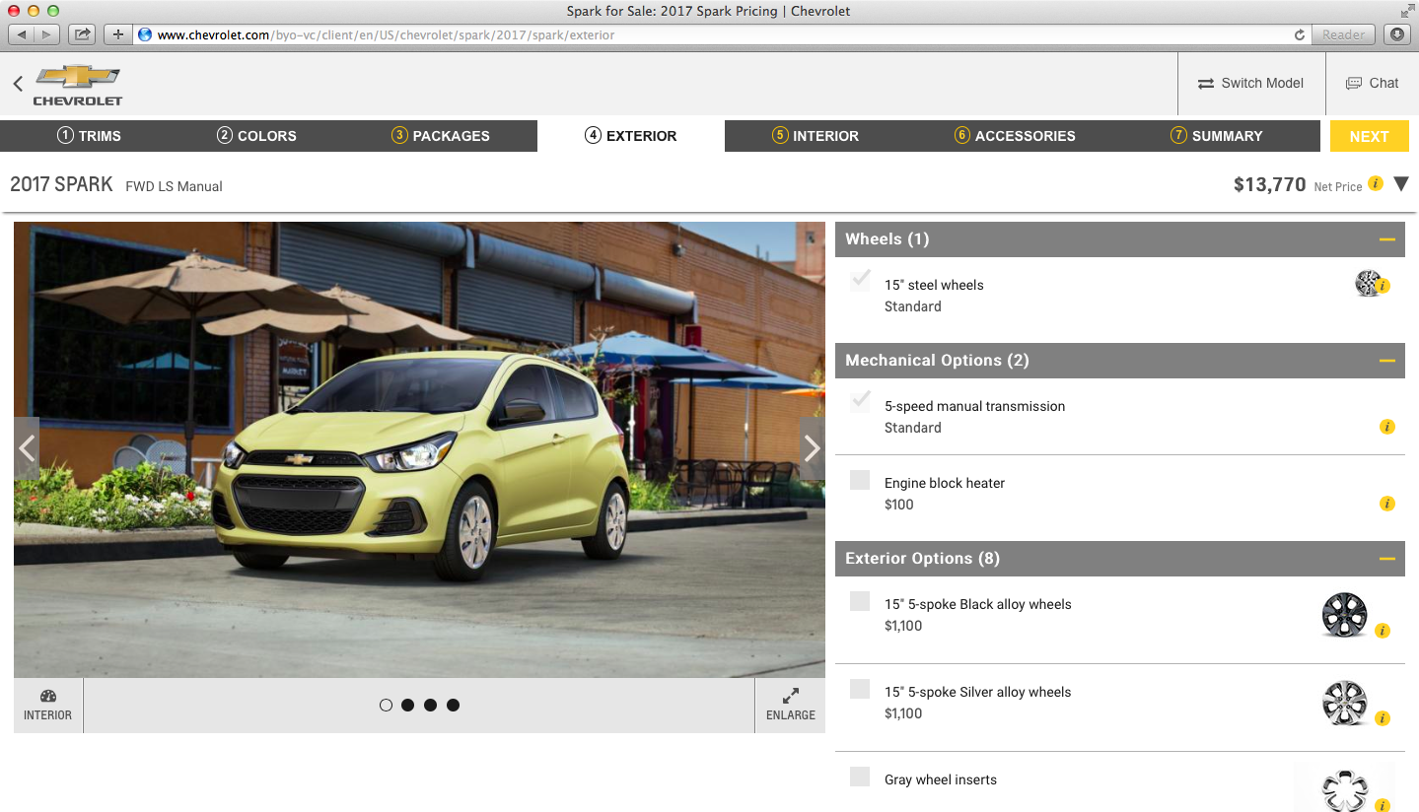Check the Engine block heater option
Viewport: 1419px width, 812px height.
(x=860, y=480)
